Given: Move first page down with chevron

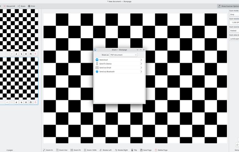Looking at the screenshot, I should tap(12, 54).
